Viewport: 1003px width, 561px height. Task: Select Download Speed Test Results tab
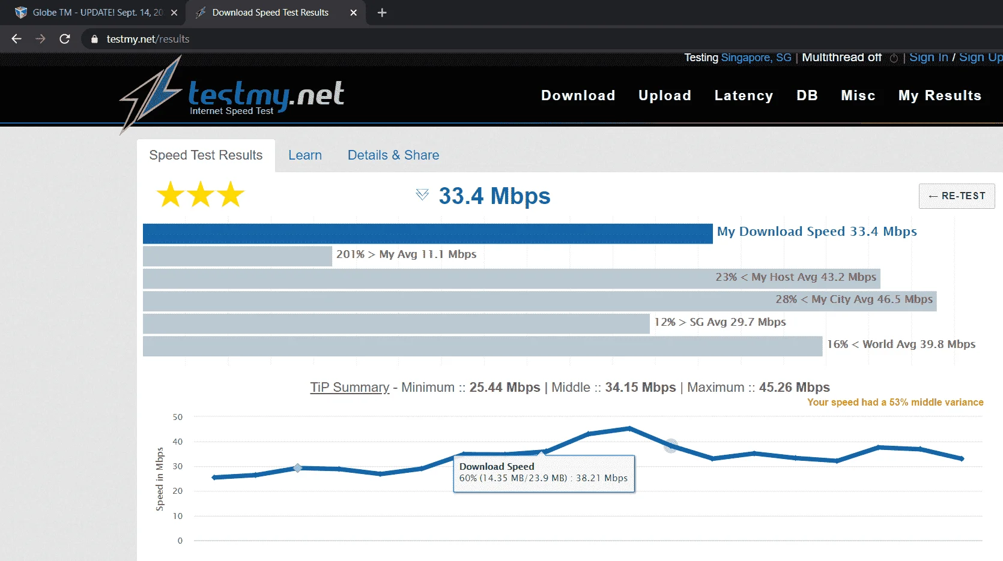tap(276, 13)
